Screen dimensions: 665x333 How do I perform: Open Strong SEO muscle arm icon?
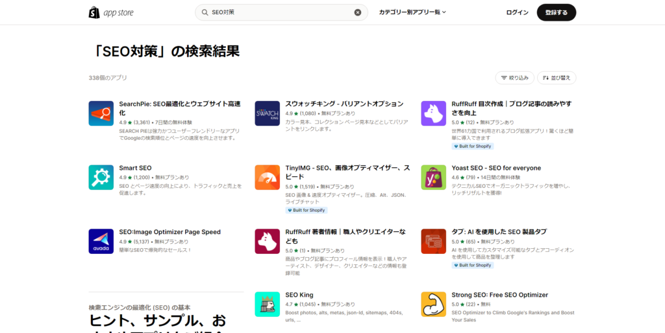pos(433,304)
